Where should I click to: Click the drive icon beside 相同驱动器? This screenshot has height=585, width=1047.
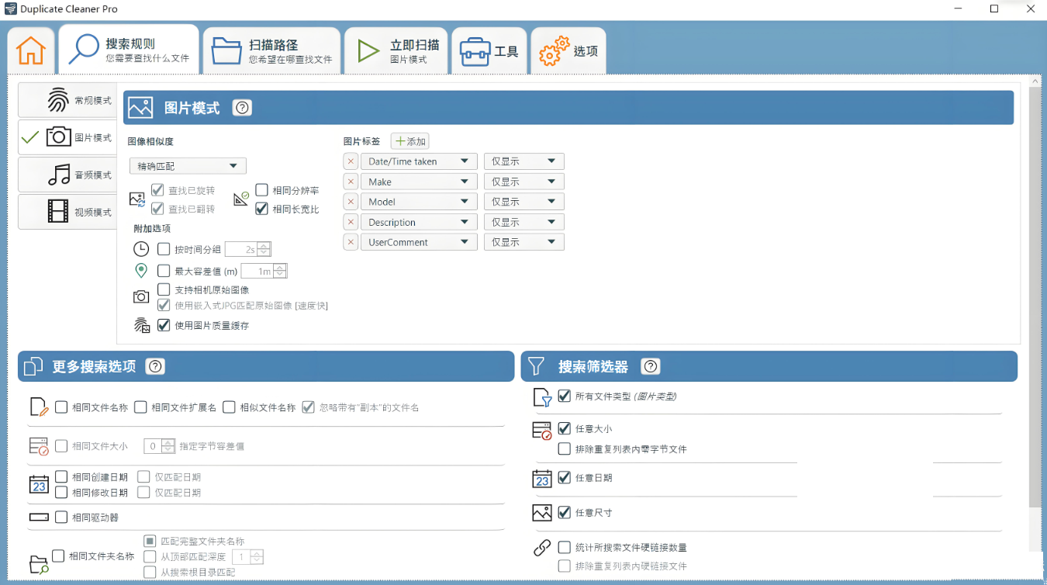click(x=39, y=517)
